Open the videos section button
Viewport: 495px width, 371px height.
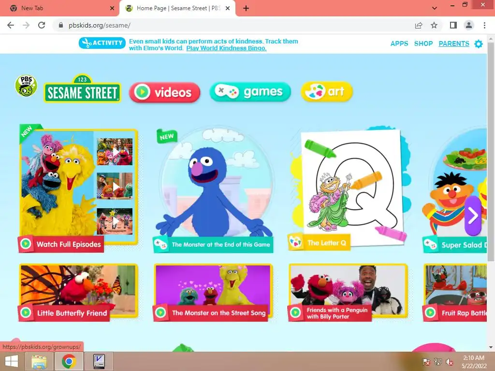pyautogui.click(x=164, y=92)
